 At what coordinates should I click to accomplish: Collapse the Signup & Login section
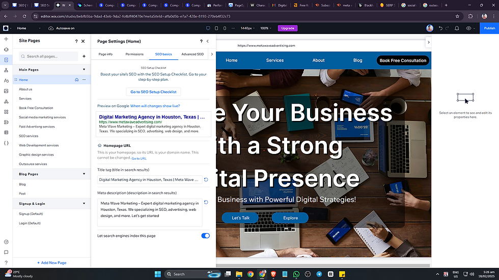(84, 203)
